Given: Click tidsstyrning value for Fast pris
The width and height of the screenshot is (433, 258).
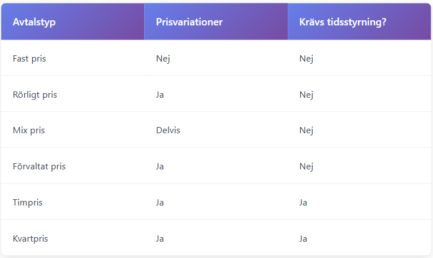Looking at the screenshot, I should tap(306, 59).
